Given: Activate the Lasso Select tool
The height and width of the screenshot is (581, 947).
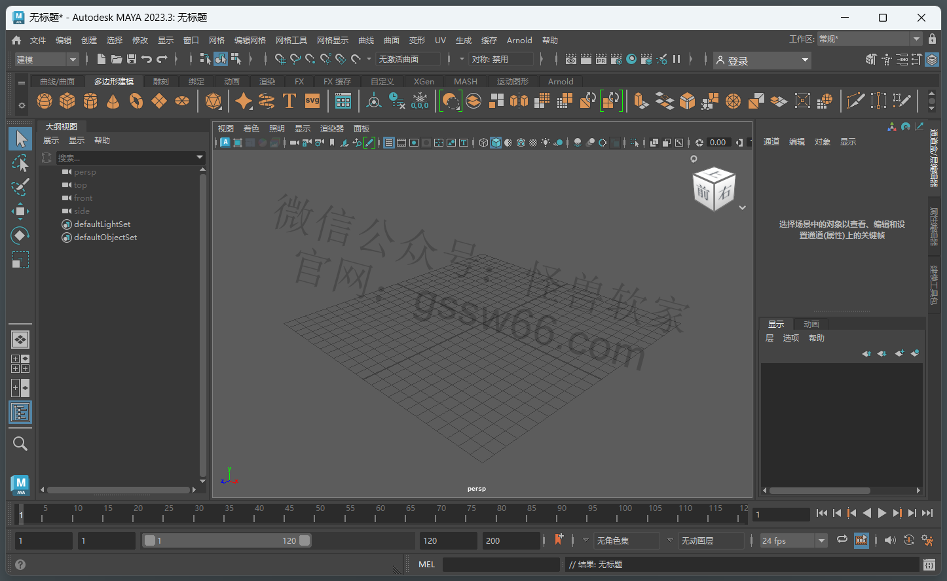Looking at the screenshot, I should click(x=20, y=163).
